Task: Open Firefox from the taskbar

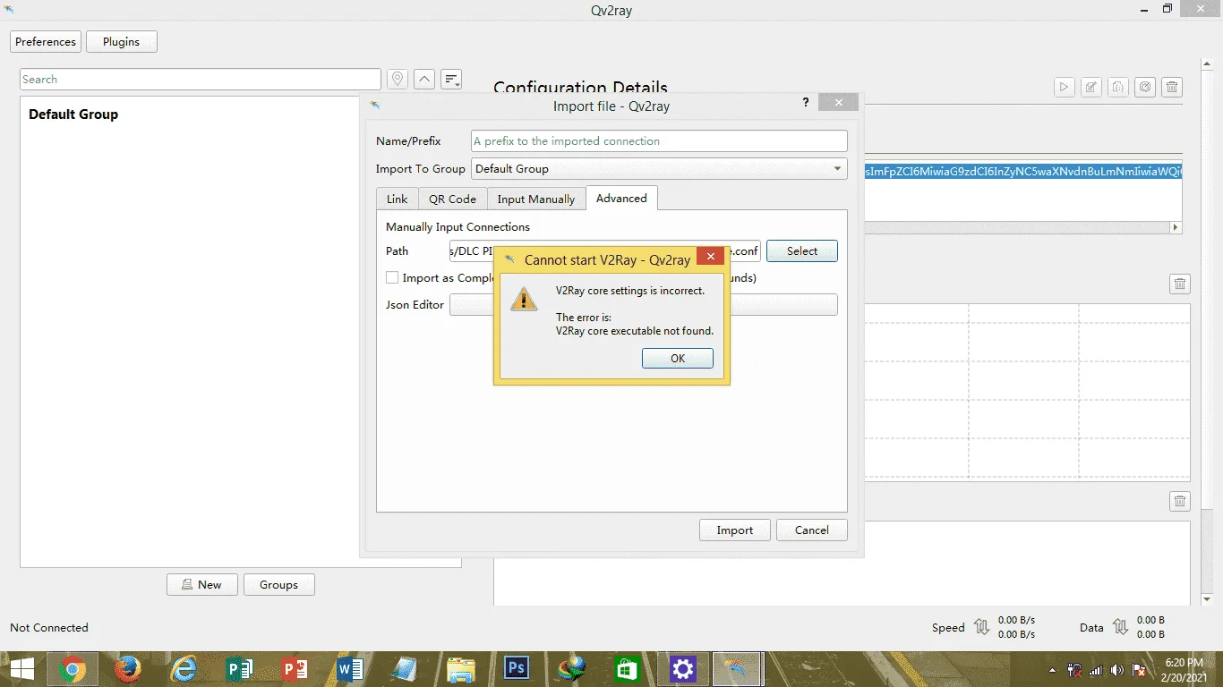Action: click(x=128, y=669)
